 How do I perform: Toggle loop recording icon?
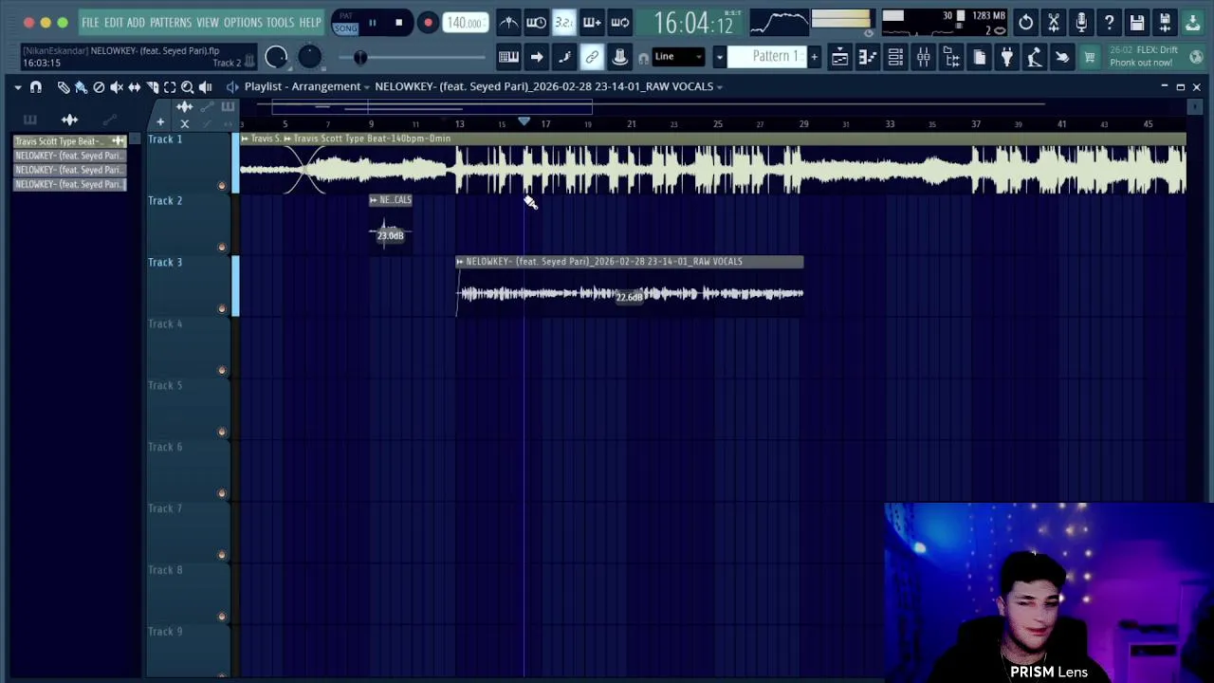pyautogui.click(x=619, y=23)
